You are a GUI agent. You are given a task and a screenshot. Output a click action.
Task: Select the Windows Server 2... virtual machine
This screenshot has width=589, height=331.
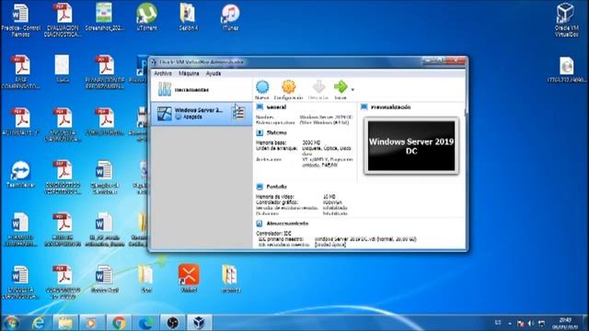(x=202, y=113)
